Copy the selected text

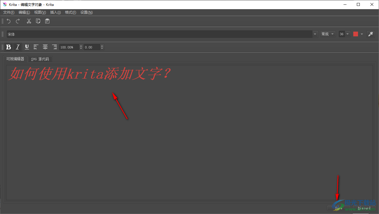point(38,21)
